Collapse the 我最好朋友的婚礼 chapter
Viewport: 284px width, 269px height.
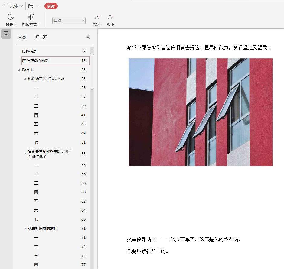click(25, 228)
